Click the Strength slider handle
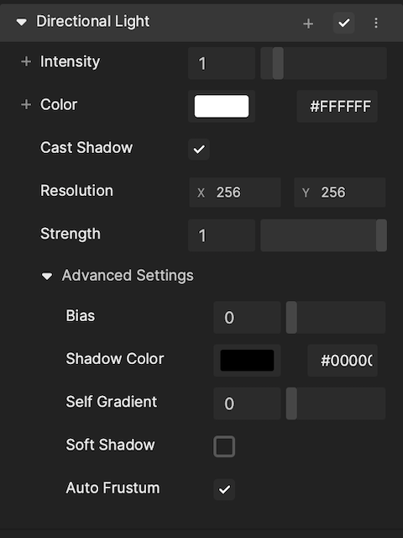This screenshot has width=403, height=538. point(381,235)
